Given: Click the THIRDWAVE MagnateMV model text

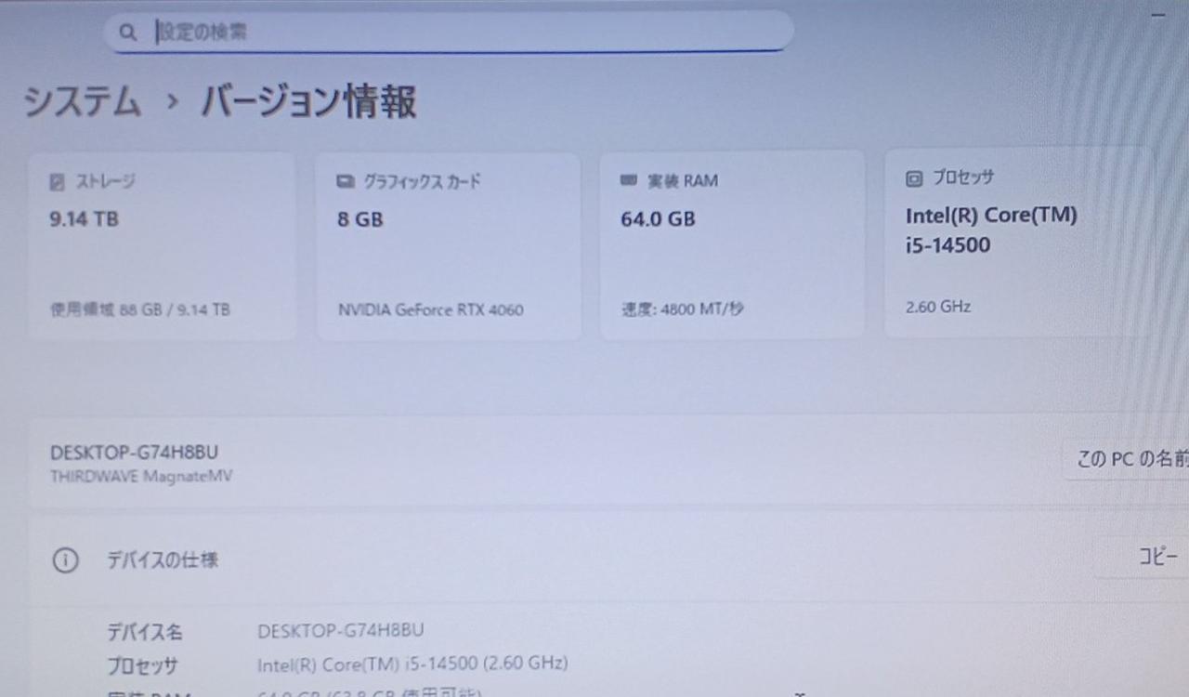Looking at the screenshot, I should tap(141, 477).
